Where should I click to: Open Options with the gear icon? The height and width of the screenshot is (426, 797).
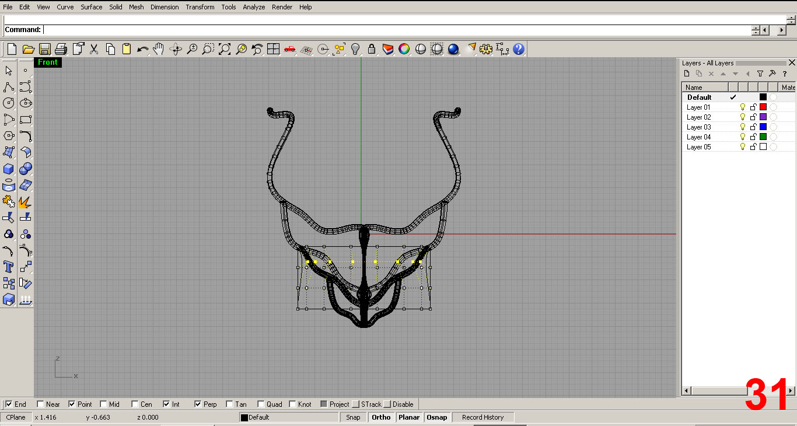[x=486, y=49]
